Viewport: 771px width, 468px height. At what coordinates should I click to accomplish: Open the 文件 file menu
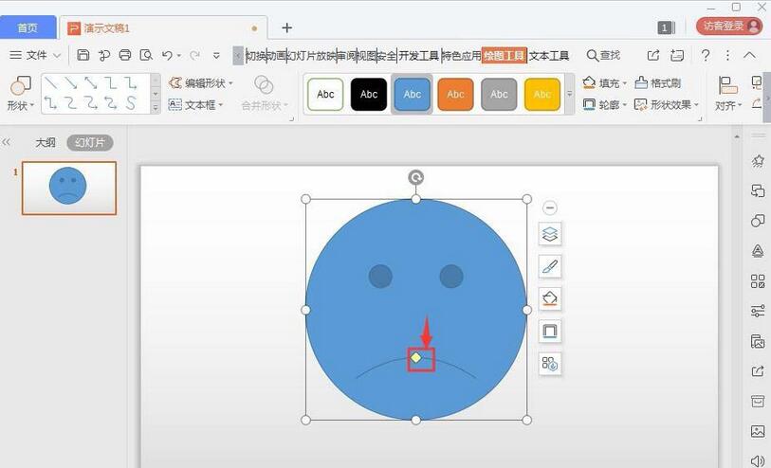(x=35, y=55)
